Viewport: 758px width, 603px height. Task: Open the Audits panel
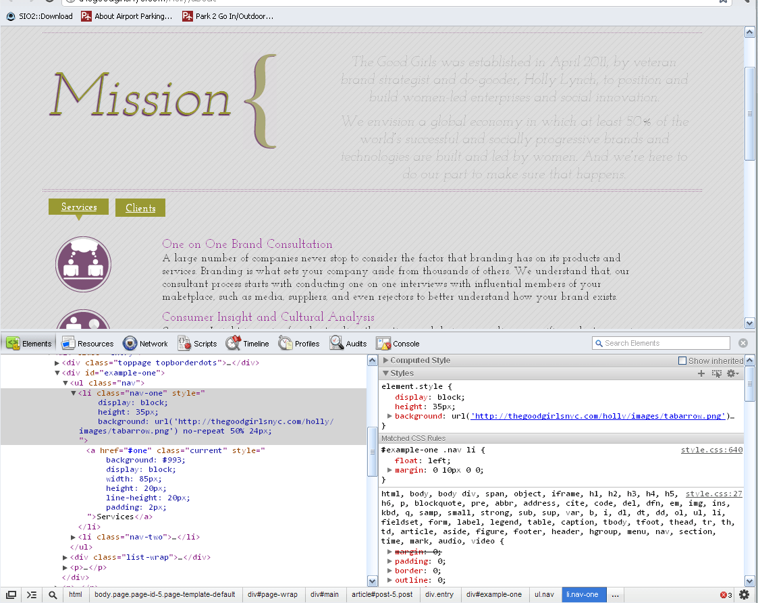pyautogui.click(x=348, y=343)
